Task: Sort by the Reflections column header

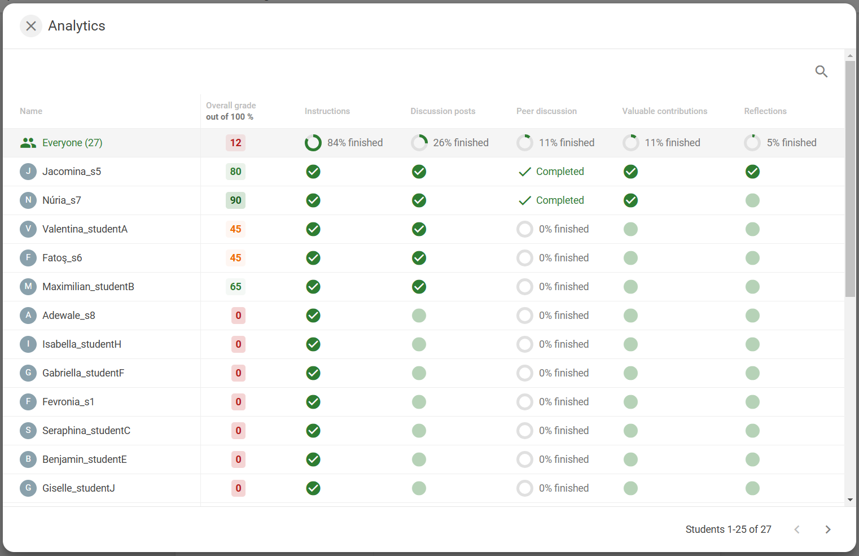Action: point(765,111)
